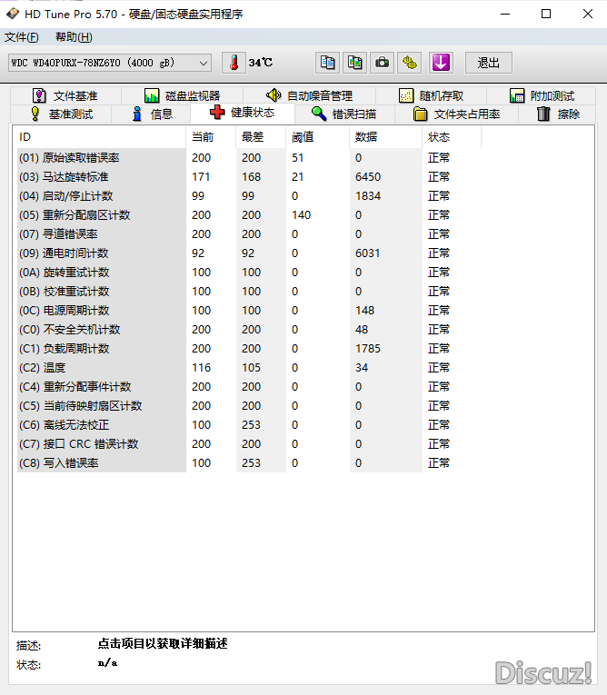Select row (03) 马达旋转标准

[x=249, y=177]
